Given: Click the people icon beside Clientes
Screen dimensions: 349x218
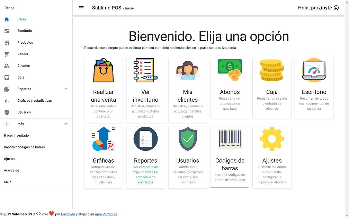Looking at the screenshot, I should click(x=7, y=66).
